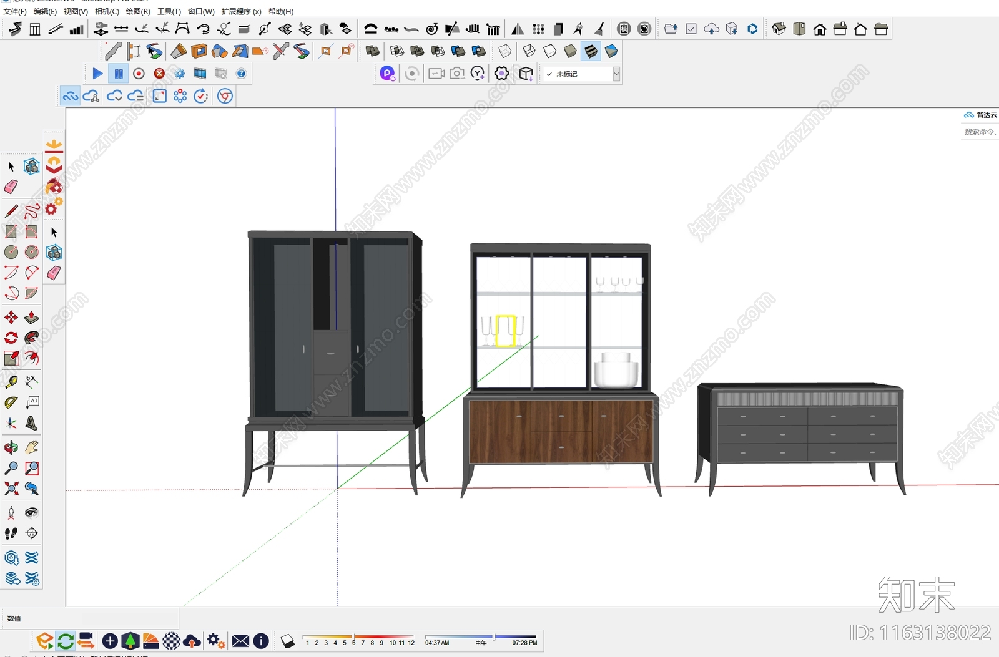Select the Orbit tool
The width and height of the screenshot is (999, 657).
tap(11, 447)
